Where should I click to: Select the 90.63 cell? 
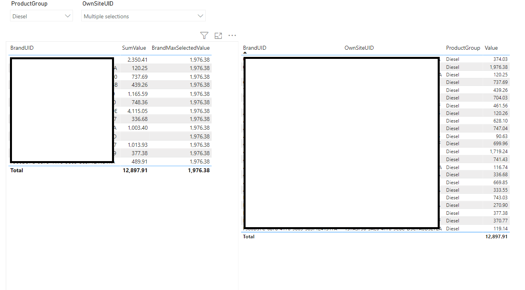point(501,136)
